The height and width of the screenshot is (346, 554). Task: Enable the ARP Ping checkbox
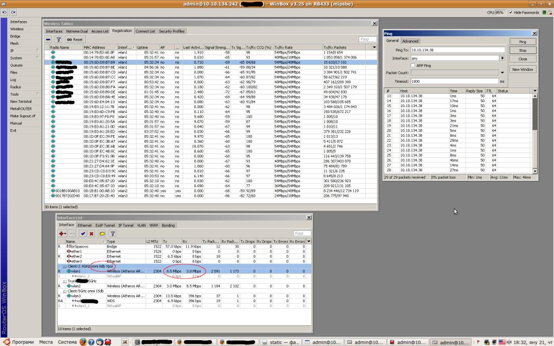pos(413,65)
